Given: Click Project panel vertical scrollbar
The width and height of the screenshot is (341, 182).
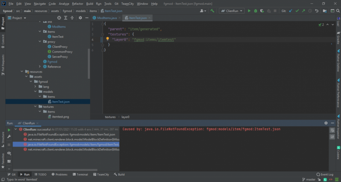Looking at the screenshot, I should point(89,63).
